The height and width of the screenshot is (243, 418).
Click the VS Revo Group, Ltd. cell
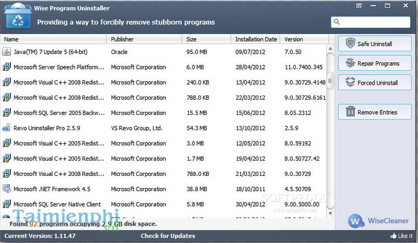click(137, 128)
